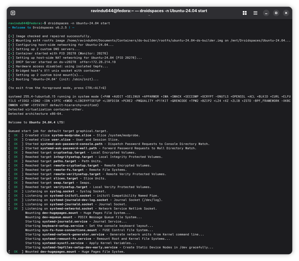Close the terminal window
Screen dimensions: 299x261
point(286,13)
